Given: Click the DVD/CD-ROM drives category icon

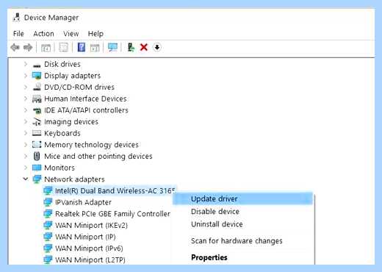Looking at the screenshot, I should coord(37,87).
